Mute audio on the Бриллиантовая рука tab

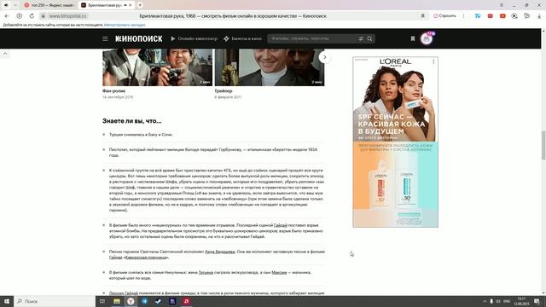pyautogui.click(x=125, y=5)
